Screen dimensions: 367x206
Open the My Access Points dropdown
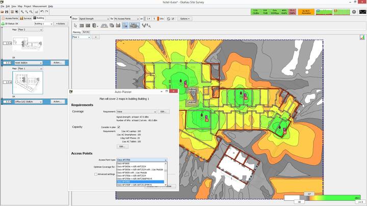click(126, 19)
